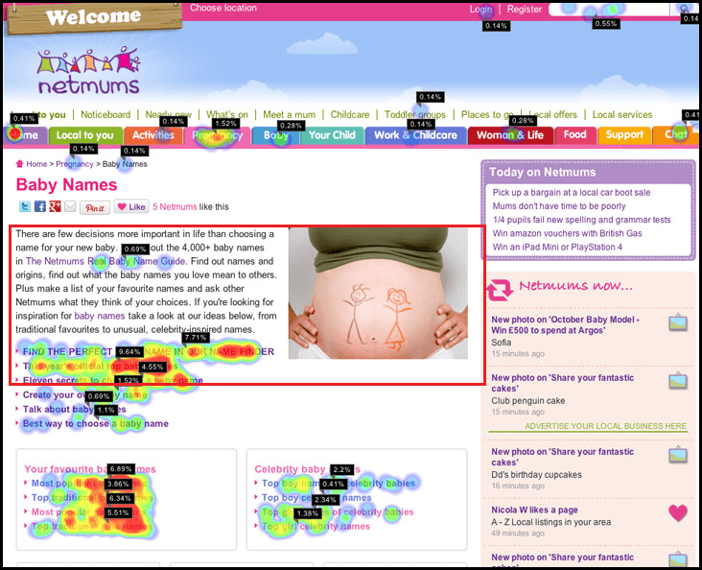Open the Activities tab
Image resolution: width=702 pixels, height=570 pixels.
[152, 135]
